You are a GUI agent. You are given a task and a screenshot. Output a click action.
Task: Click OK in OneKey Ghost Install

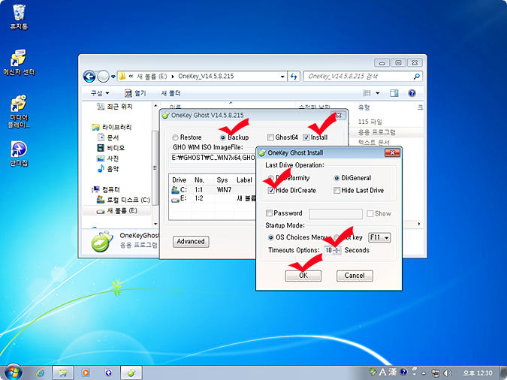pos(303,276)
